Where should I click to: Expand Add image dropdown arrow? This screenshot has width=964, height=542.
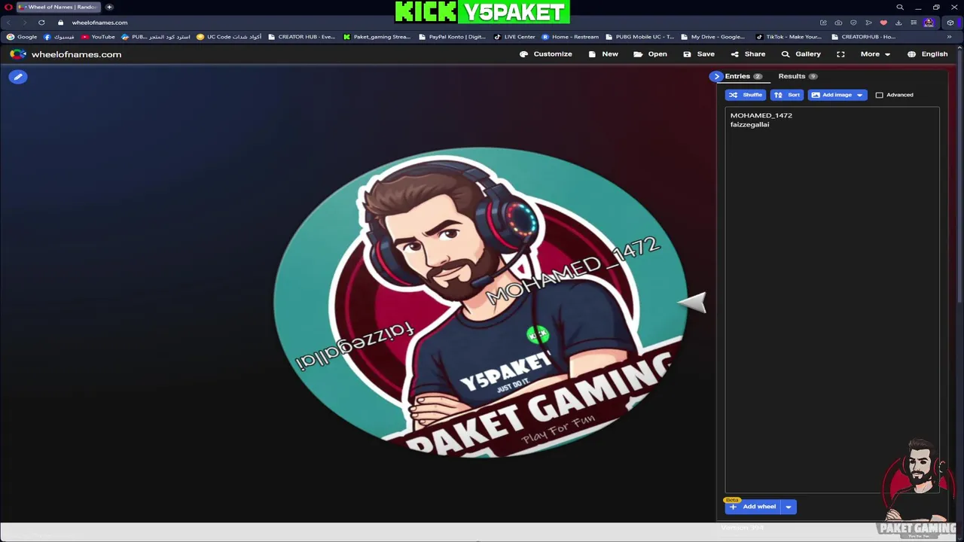point(859,95)
